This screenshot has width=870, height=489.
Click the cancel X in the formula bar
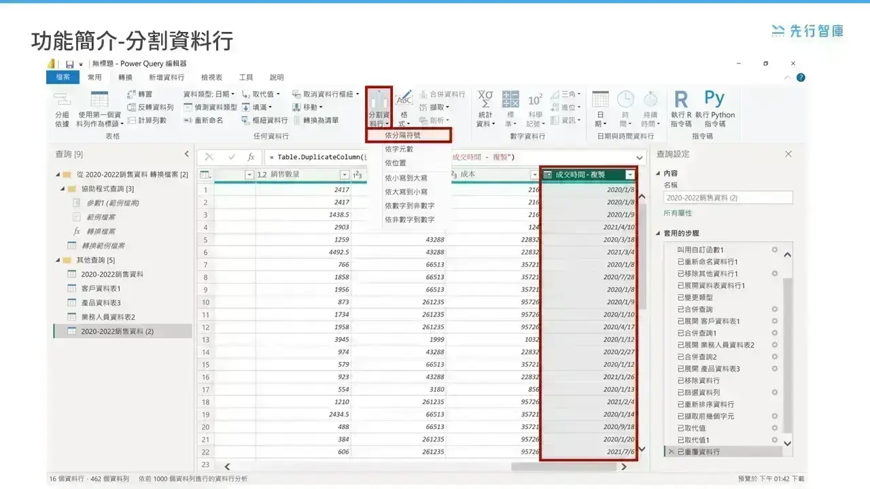click(209, 157)
